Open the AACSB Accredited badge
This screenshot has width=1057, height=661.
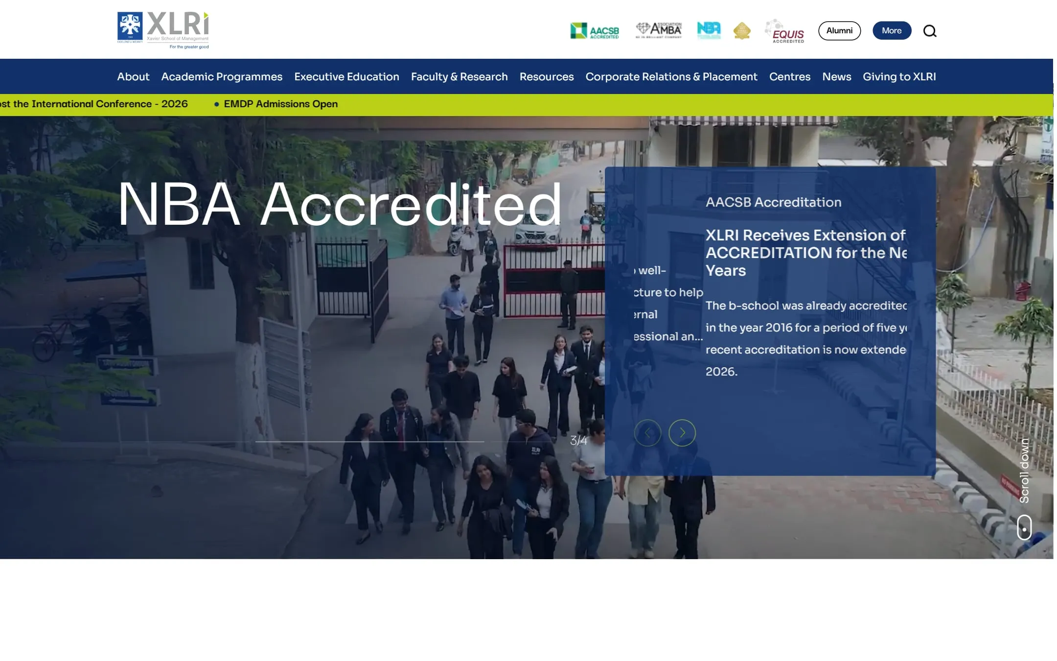click(x=595, y=31)
